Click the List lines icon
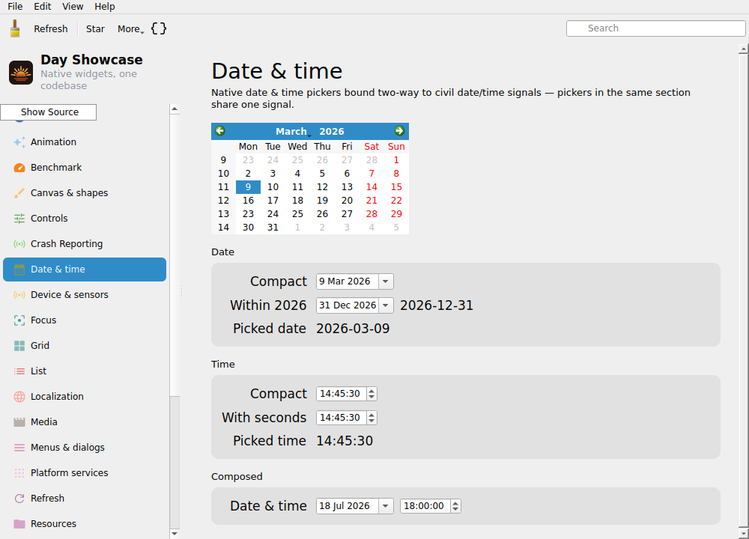This screenshot has width=749, height=539. (19, 371)
